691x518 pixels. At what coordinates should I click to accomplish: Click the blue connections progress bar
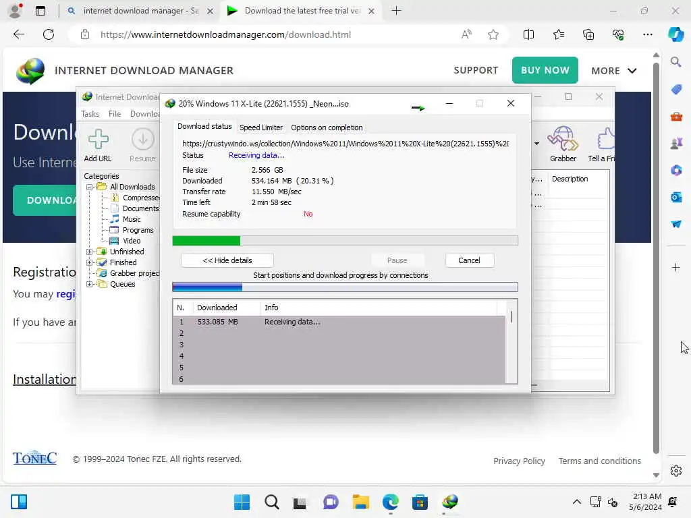point(345,287)
